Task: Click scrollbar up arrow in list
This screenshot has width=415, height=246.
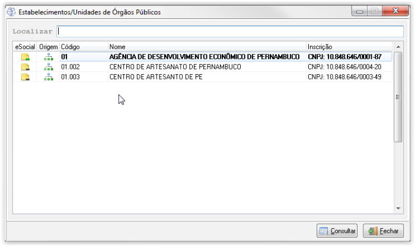Action: [398, 47]
